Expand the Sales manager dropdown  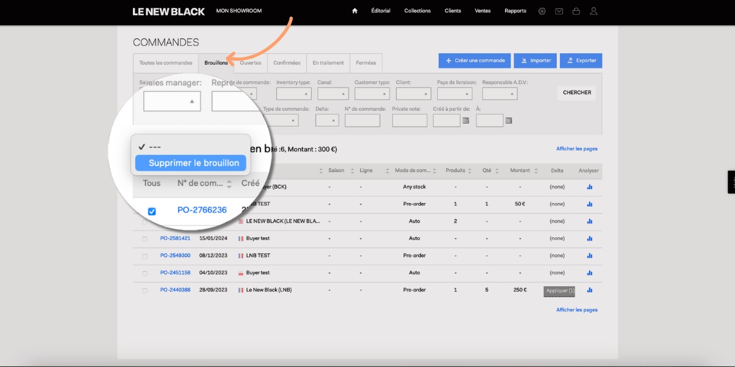pyautogui.click(x=172, y=101)
